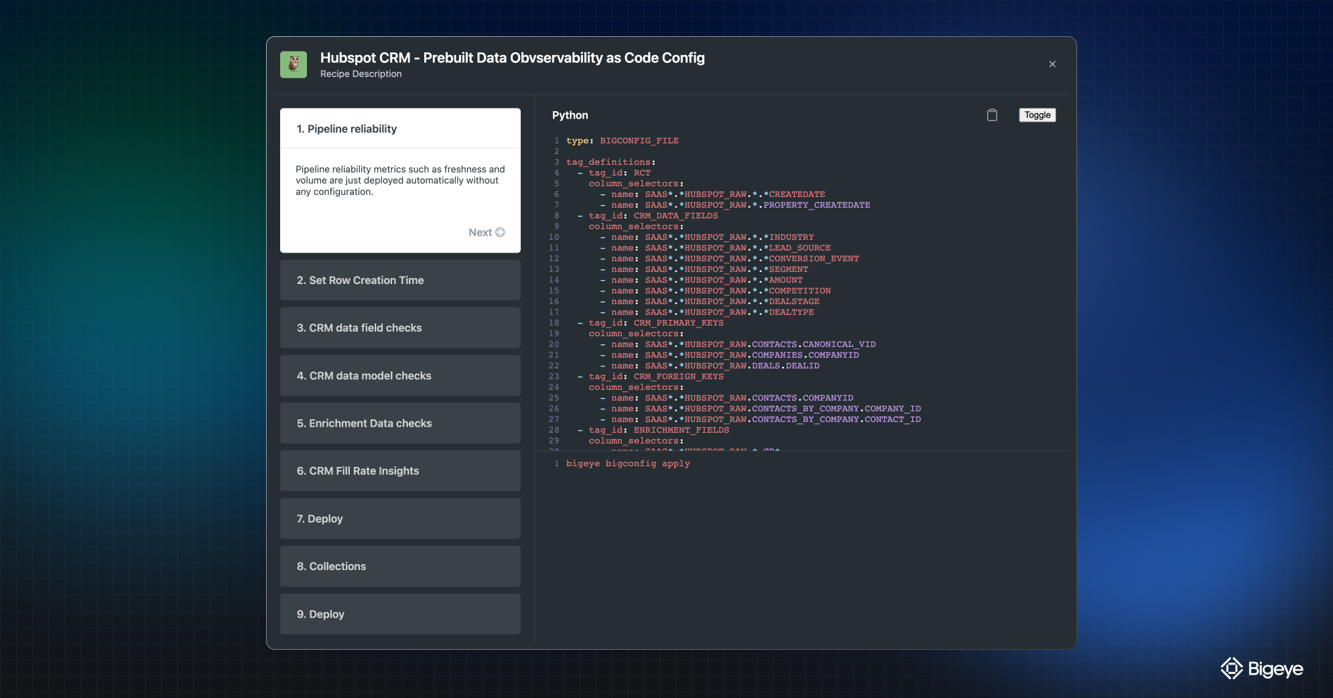Click the 'tag_id: ENRICHMENT_FIELDS' line
1333x698 pixels.
coord(653,430)
